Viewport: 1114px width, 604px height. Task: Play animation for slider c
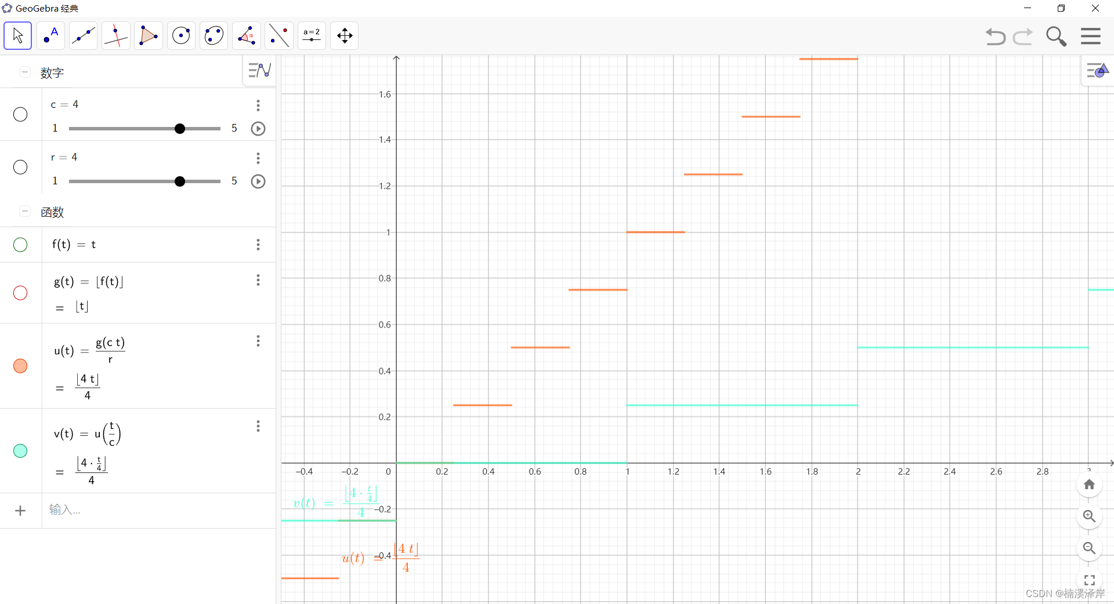(258, 129)
